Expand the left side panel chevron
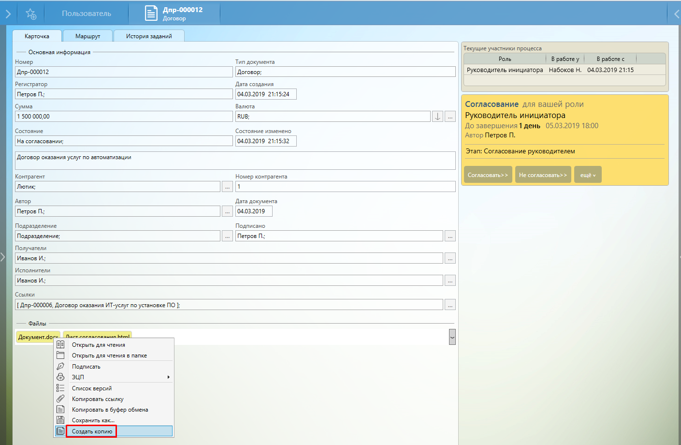The width and height of the screenshot is (681, 445). [3, 257]
